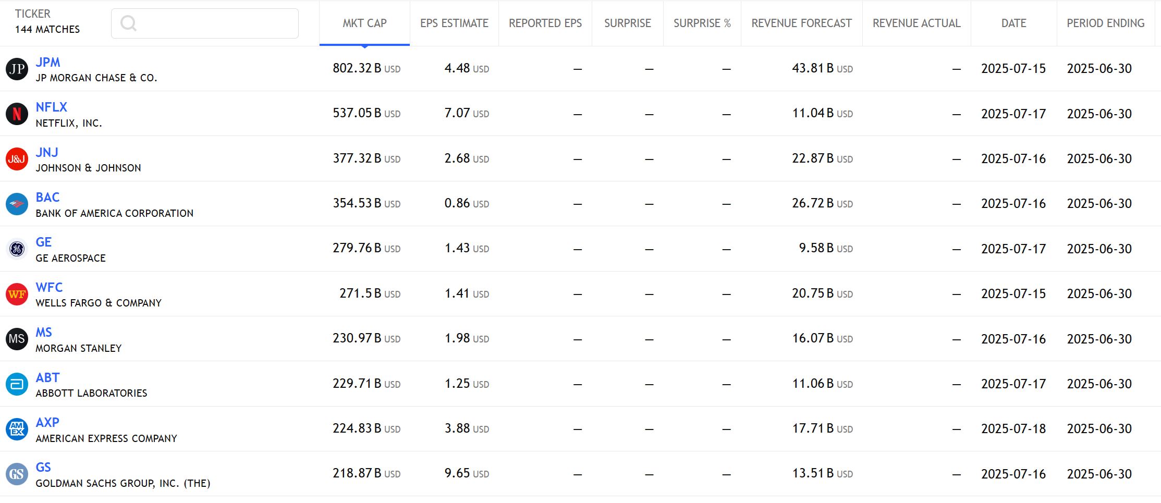Sort by the TICKER column header
Screen dimensions: 1161x503
tap(32, 14)
